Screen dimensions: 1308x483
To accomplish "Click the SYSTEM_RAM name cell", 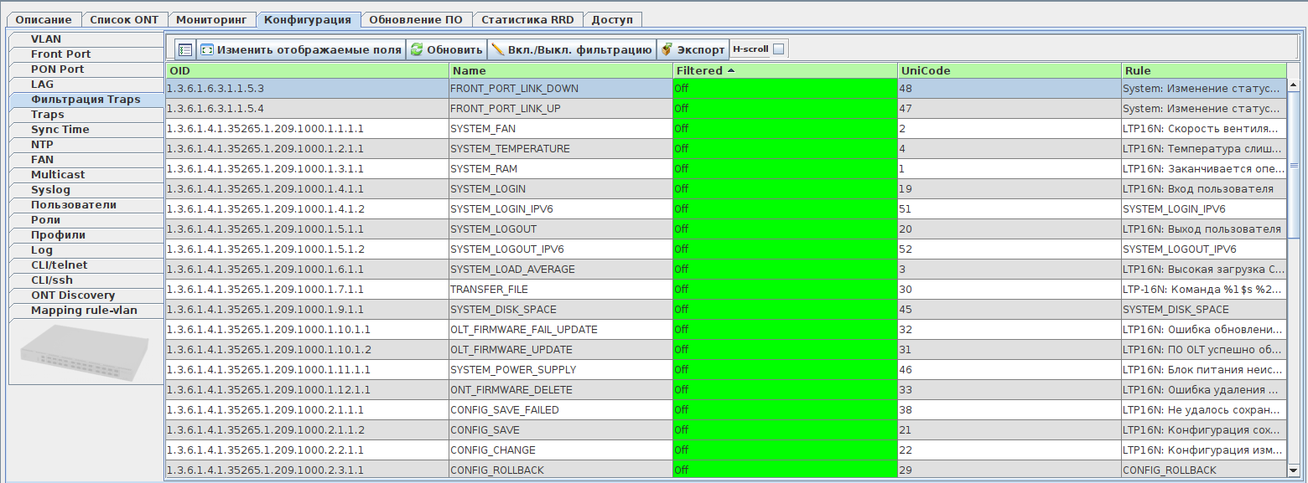I will tap(561, 168).
